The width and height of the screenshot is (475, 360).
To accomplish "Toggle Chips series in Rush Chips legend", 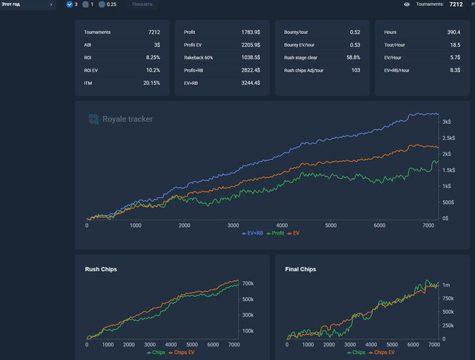I will 156,353.
